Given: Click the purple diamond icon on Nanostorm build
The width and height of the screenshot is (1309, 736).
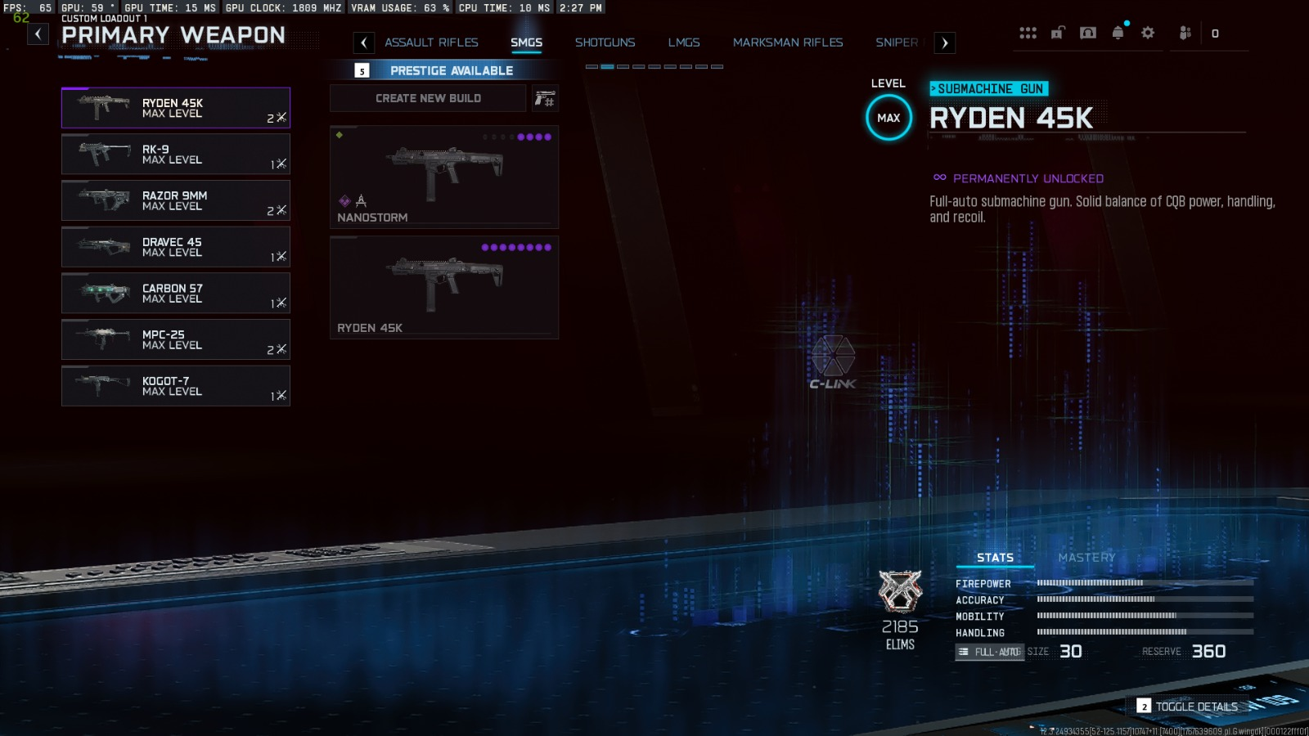Looking at the screenshot, I should coord(344,201).
